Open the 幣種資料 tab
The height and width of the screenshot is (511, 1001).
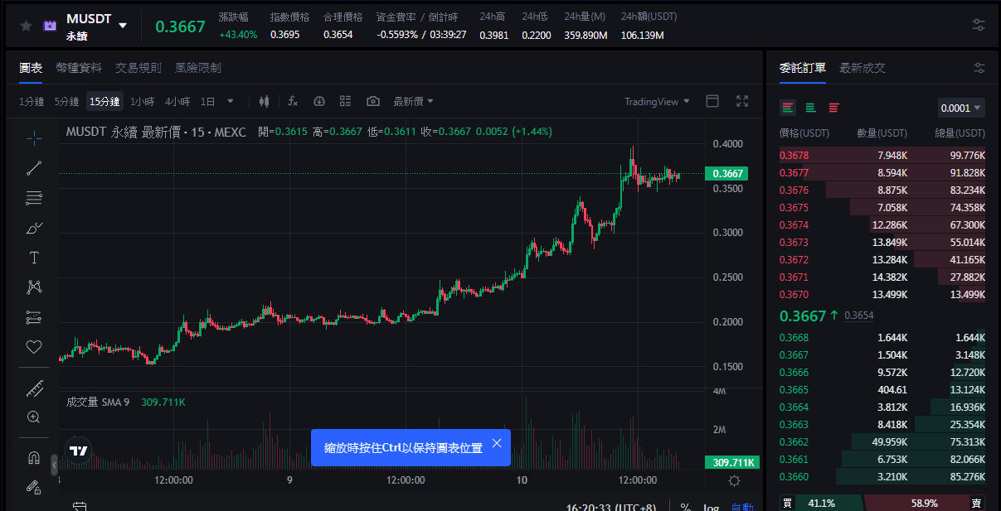pyautogui.click(x=79, y=68)
